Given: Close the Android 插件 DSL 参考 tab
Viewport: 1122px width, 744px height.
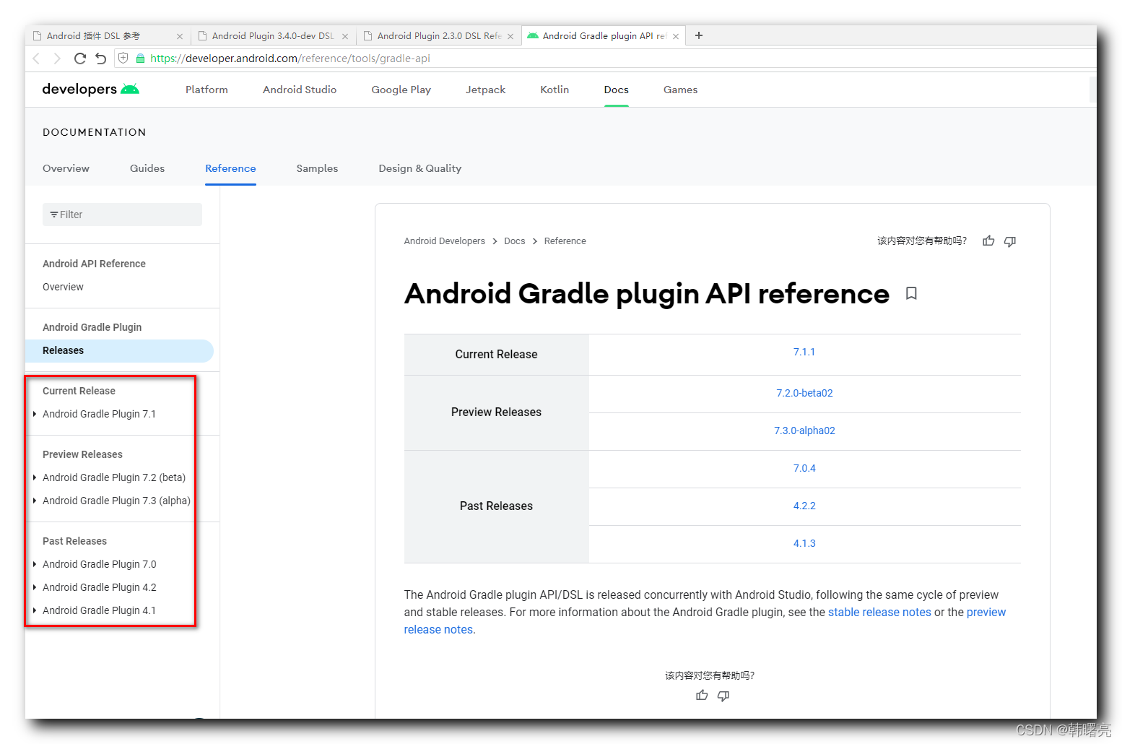Looking at the screenshot, I should (180, 36).
